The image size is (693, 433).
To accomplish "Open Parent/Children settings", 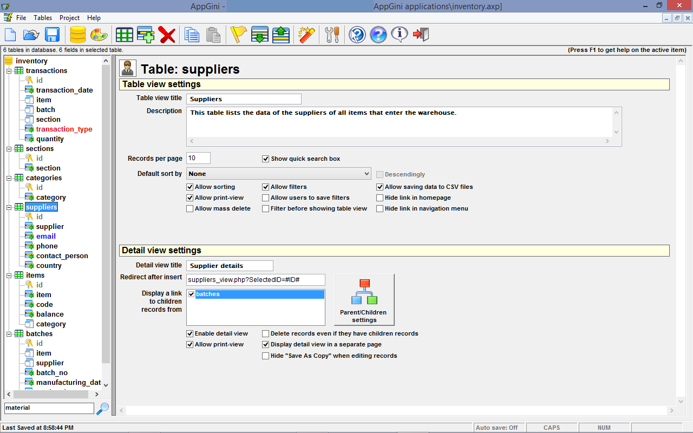I will [x=364, y=299].
